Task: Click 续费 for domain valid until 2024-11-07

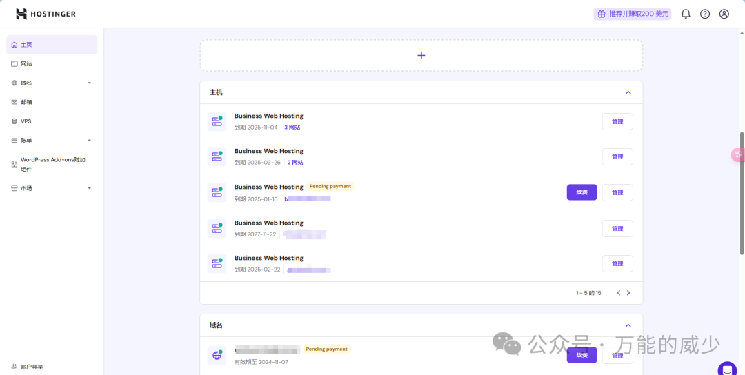Action: 582,355
